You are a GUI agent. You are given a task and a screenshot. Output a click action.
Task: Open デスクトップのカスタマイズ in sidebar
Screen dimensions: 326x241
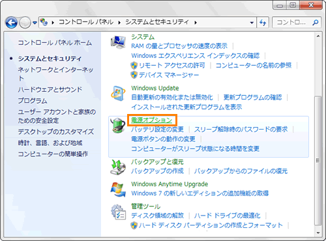tap(56, 132)
